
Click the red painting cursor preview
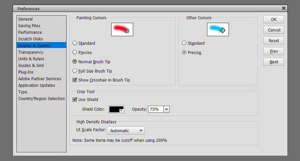[x=122, y=29]
